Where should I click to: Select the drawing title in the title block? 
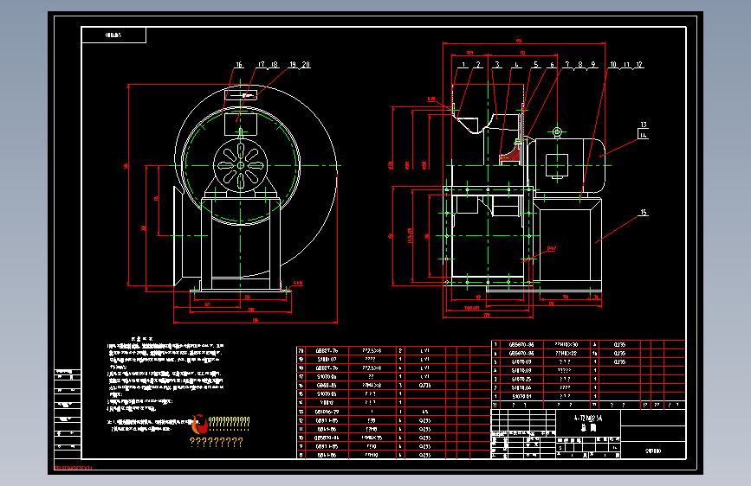[588, 423]
